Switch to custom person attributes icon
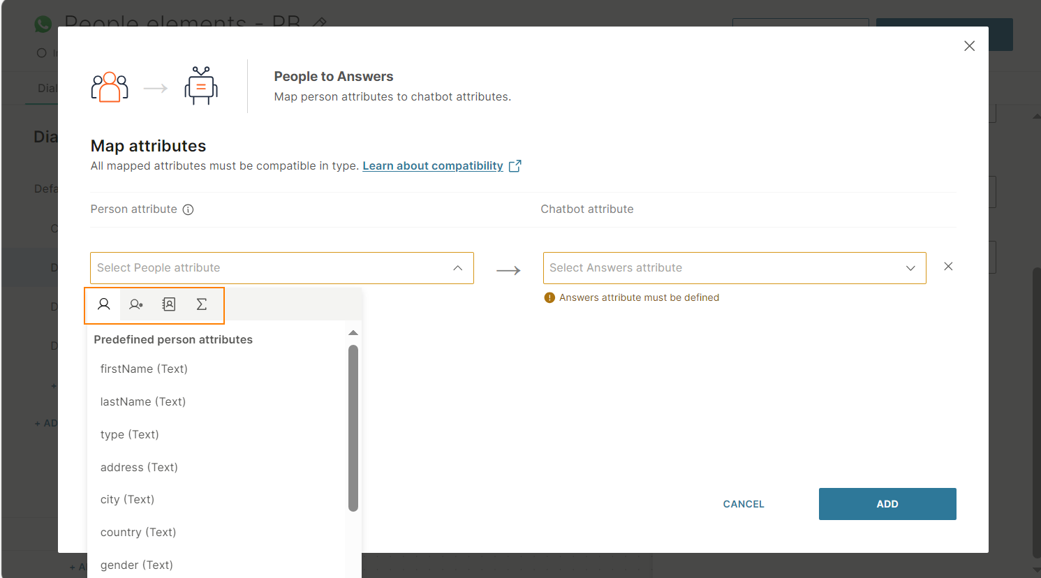1041x578 pixels. click(136, 304)
